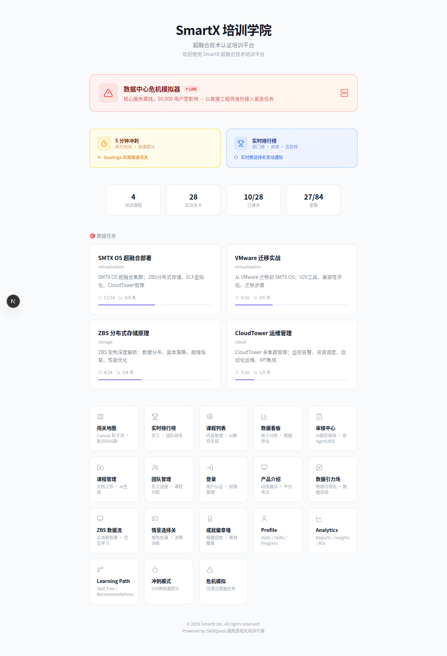This screenshot has width=447, height=656.
Task: Click the Duolingo 风格极速闯关 link text
Action: click(x=126, y=158)
